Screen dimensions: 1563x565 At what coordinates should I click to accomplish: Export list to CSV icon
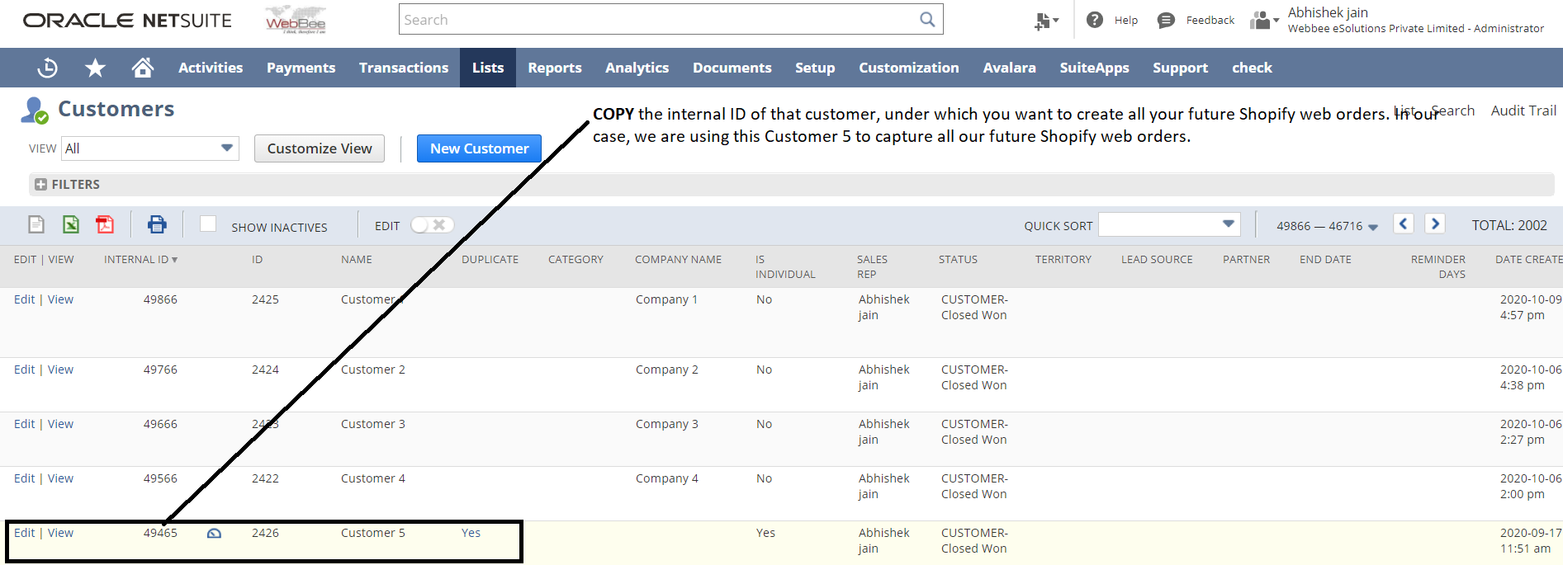36,224
